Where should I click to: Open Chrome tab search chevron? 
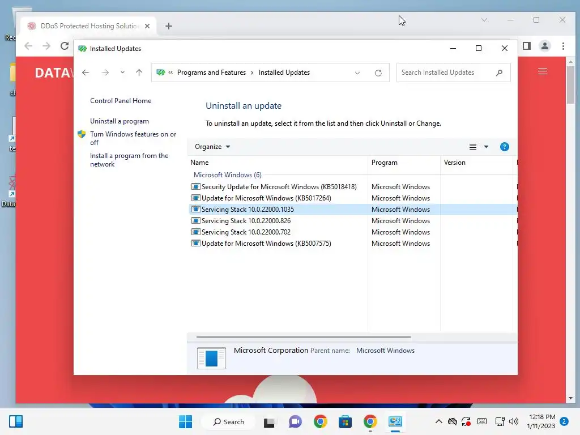pyautogui.click(x=484, y=20)
